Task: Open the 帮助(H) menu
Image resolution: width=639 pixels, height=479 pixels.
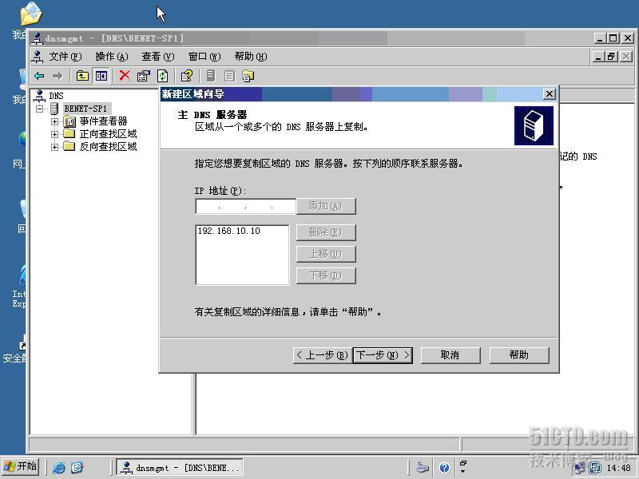Action: pyautogui.click(x=251, y=57)
